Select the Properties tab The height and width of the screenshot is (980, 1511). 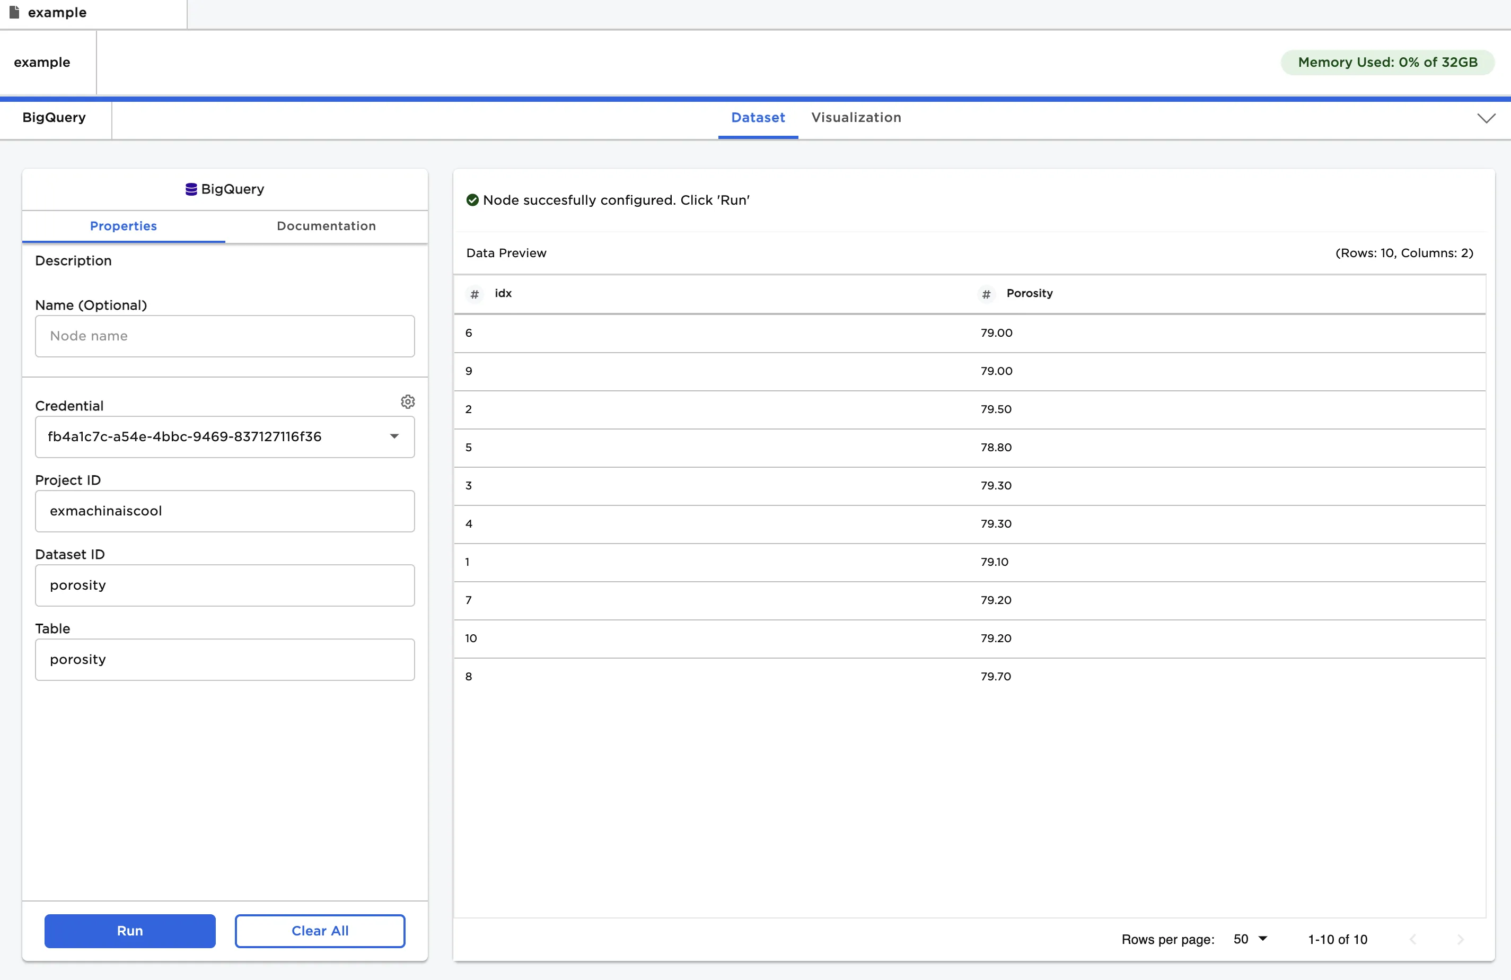(123, 226)
